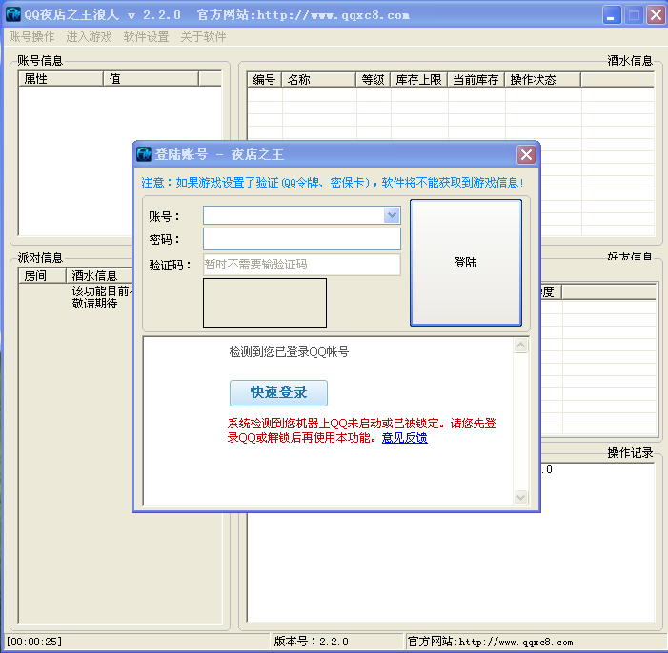This screenshot has width=668, height=653.
Task: Open the 软件设置 menu
Action: point(146,37)
